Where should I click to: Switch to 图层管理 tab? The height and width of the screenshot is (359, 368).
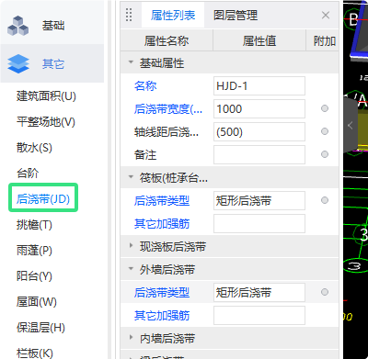pos(236,15)
